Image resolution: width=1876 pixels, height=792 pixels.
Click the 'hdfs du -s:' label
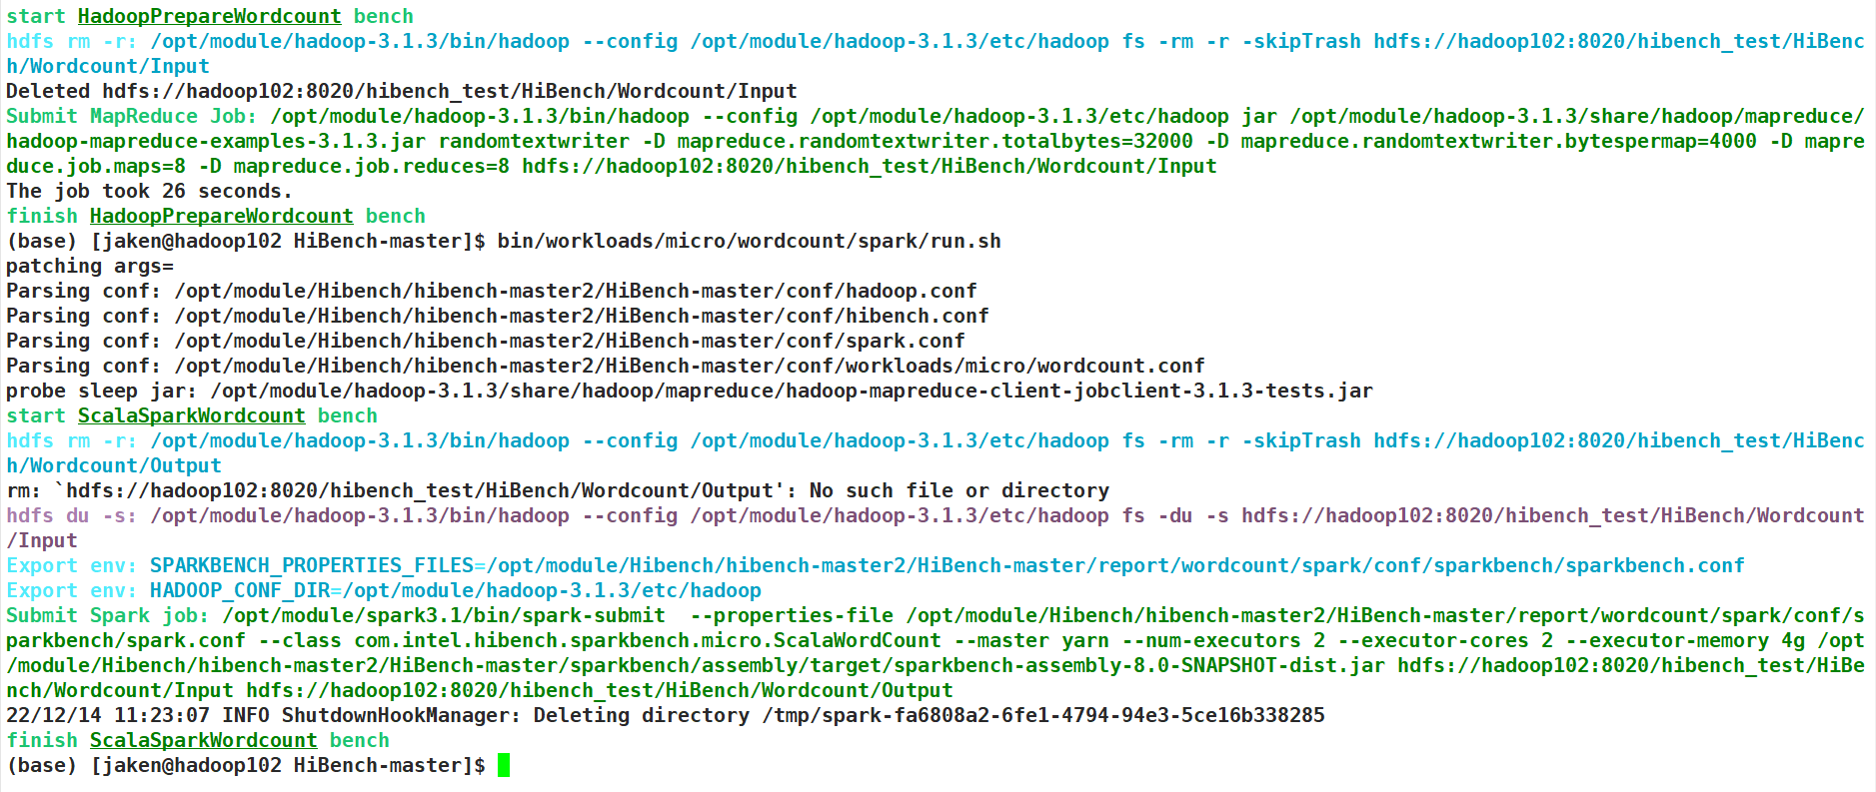click(x=72, y=515)
